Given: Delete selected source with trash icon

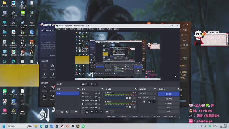Looking at the screenshot, I should [x=87, y=112].
